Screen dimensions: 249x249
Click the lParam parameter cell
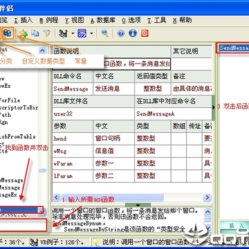pos(73,176)
